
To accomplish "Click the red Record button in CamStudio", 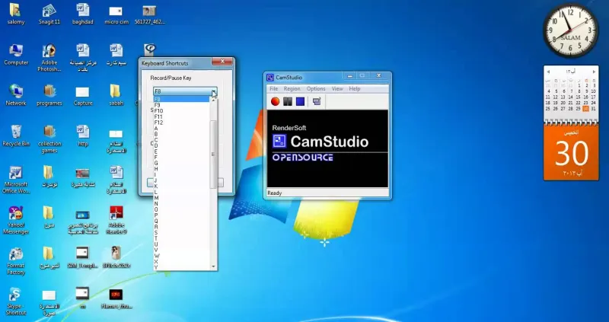I will pos(275,101).
